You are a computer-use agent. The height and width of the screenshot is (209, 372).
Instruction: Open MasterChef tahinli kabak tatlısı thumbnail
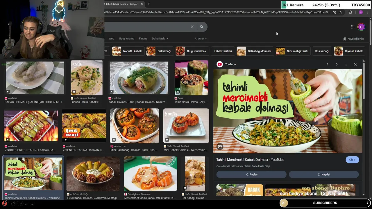tap(150, 174)
